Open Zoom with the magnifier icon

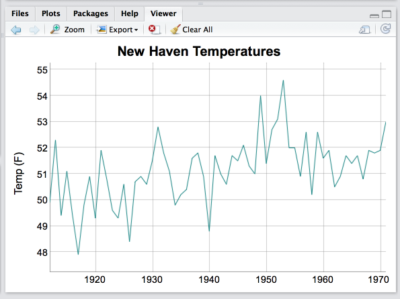[55, 29]
